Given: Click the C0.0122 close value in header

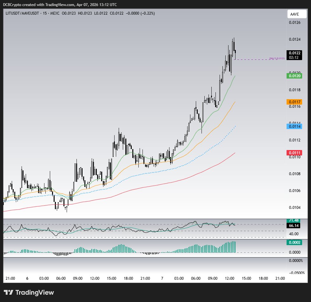Looking at the screenshot, I should 117,13.
